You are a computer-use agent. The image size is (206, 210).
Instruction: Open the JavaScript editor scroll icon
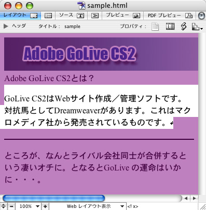[x=184, y=27]
